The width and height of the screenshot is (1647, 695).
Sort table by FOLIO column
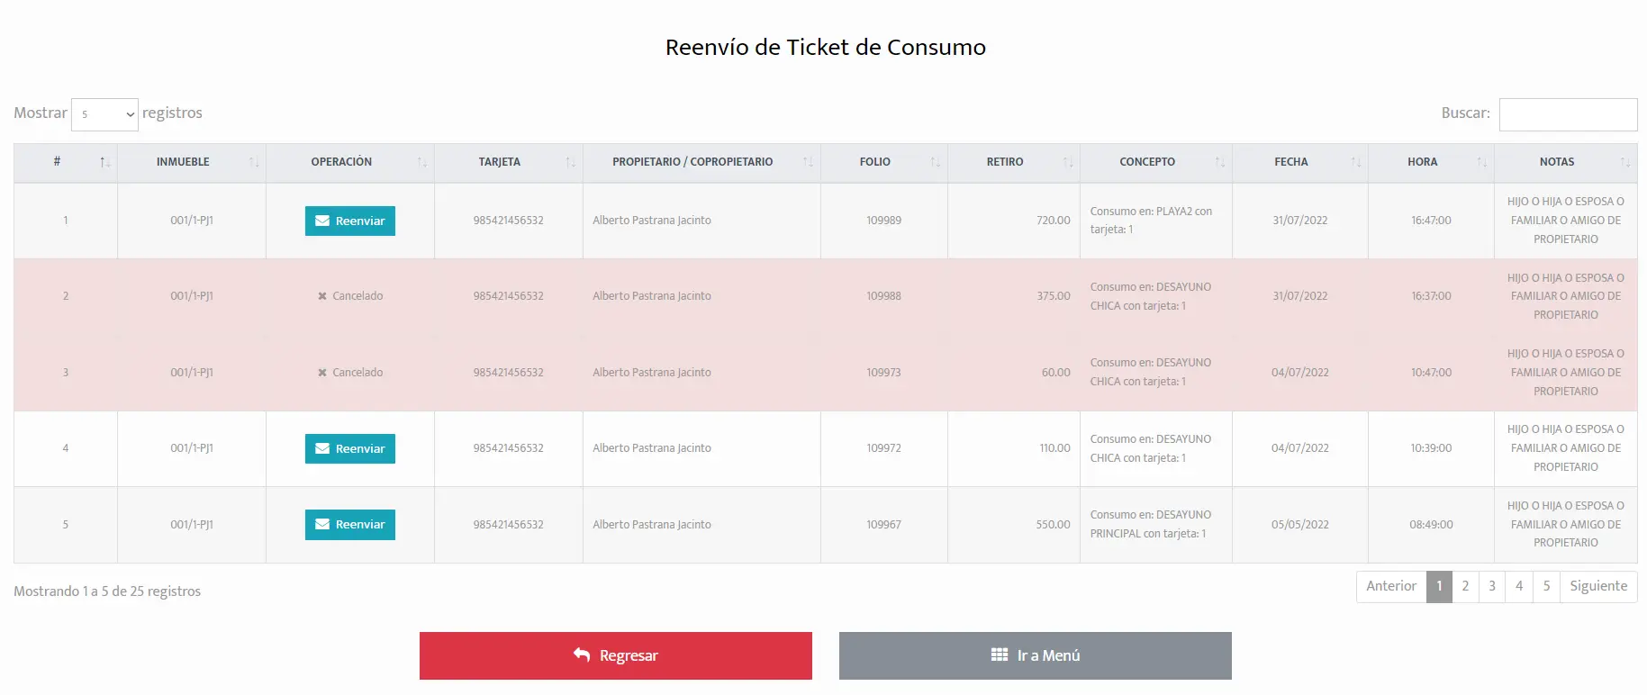(884, 162)
